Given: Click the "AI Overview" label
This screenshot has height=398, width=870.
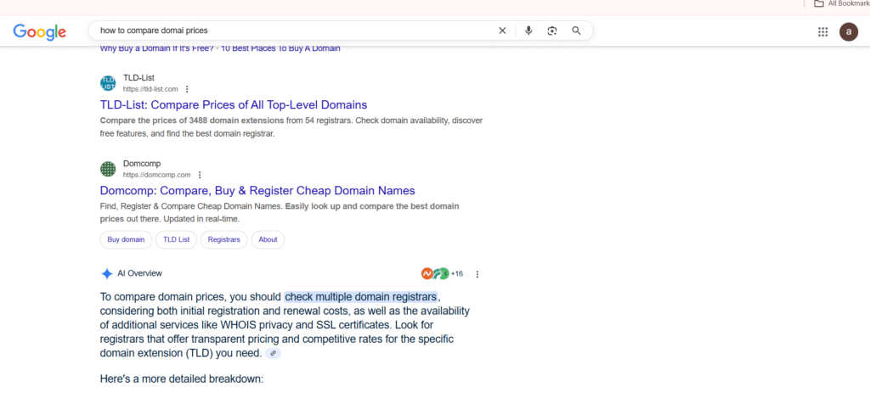Looking at the screenshot, I should [x=140, y=273].
